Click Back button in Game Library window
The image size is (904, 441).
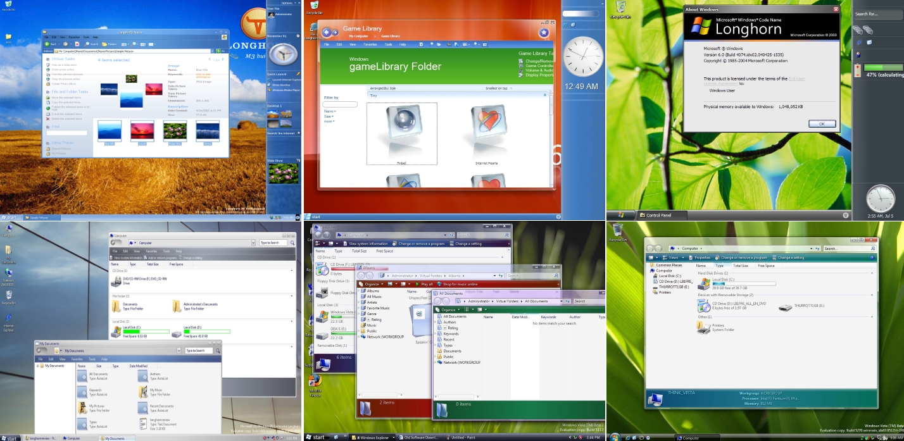(327, 32)
